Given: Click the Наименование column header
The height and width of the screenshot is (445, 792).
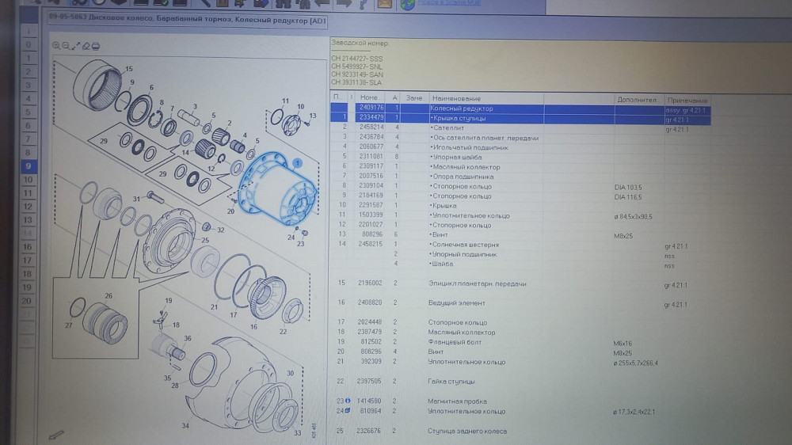Looking at the screenshot, I should [455, 98].
